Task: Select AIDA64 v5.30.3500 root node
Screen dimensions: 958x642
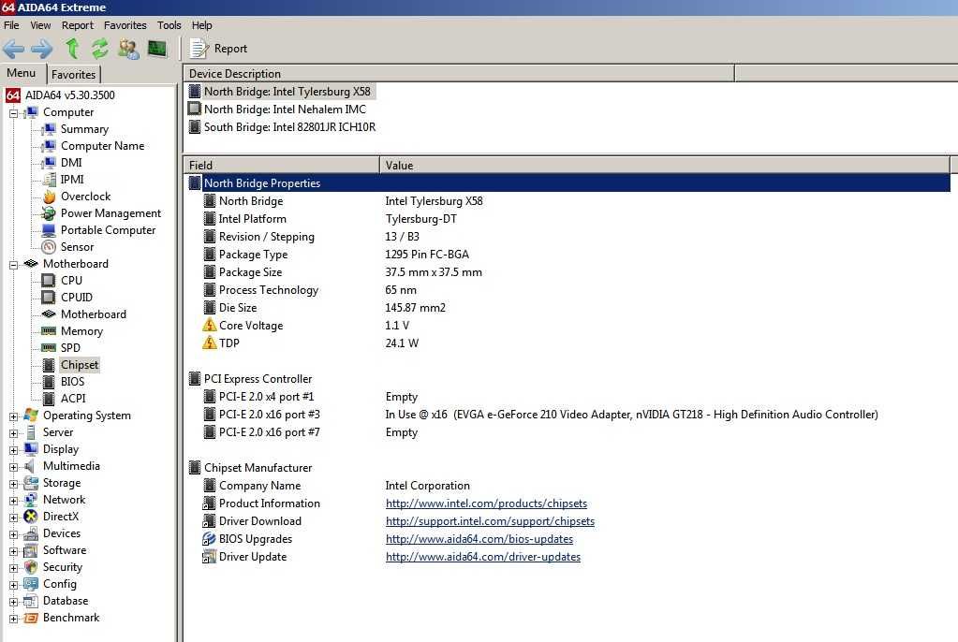Action: tap(60, 95)
